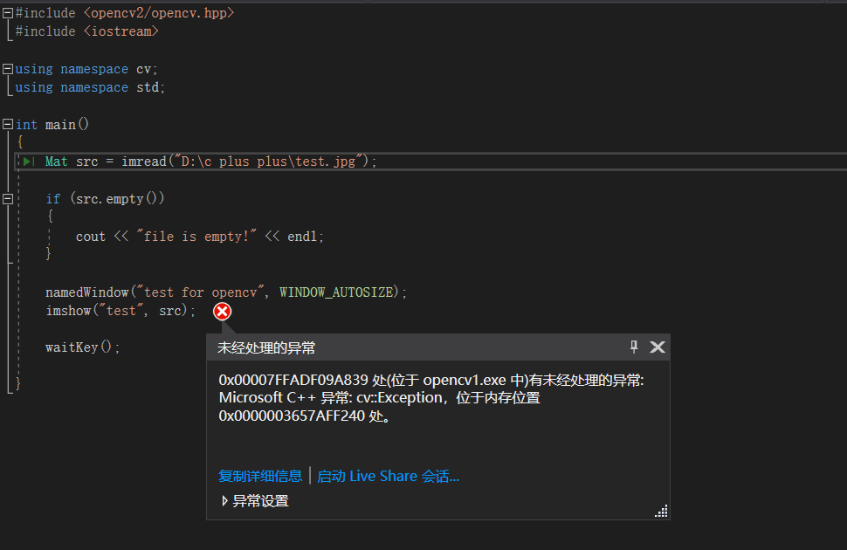Click the using namespace cv line
This screenshot has height=550, width=847.
point(86,69)
